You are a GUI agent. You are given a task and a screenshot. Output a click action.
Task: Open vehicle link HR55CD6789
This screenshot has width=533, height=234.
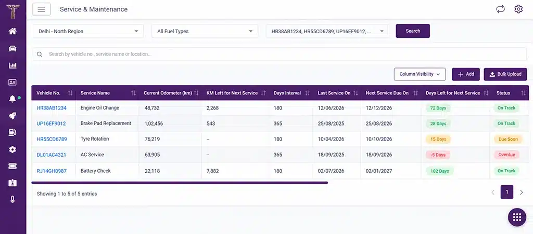pos(52,139)
